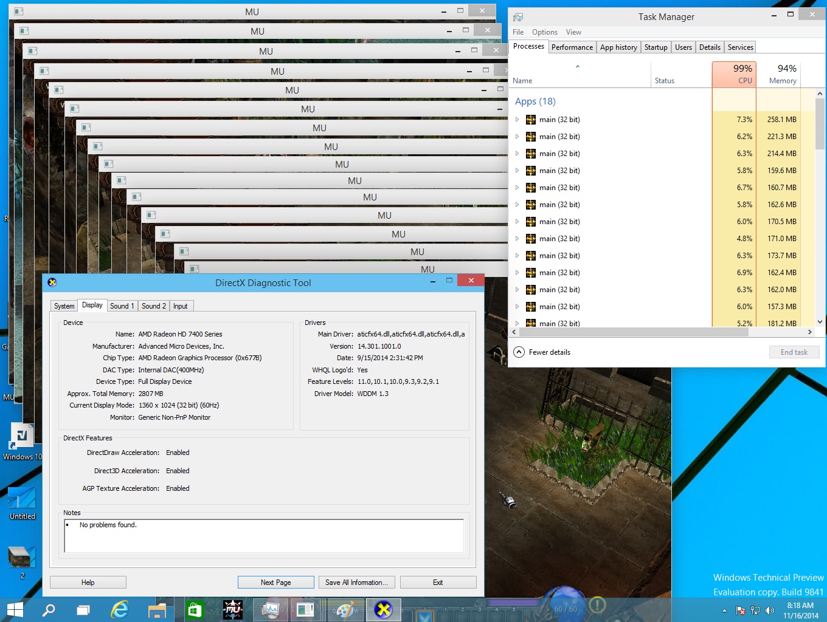Screen dimensions: 827x622
Task: Click the process icon for 157.3 MB main
Action: click(531, 307)
